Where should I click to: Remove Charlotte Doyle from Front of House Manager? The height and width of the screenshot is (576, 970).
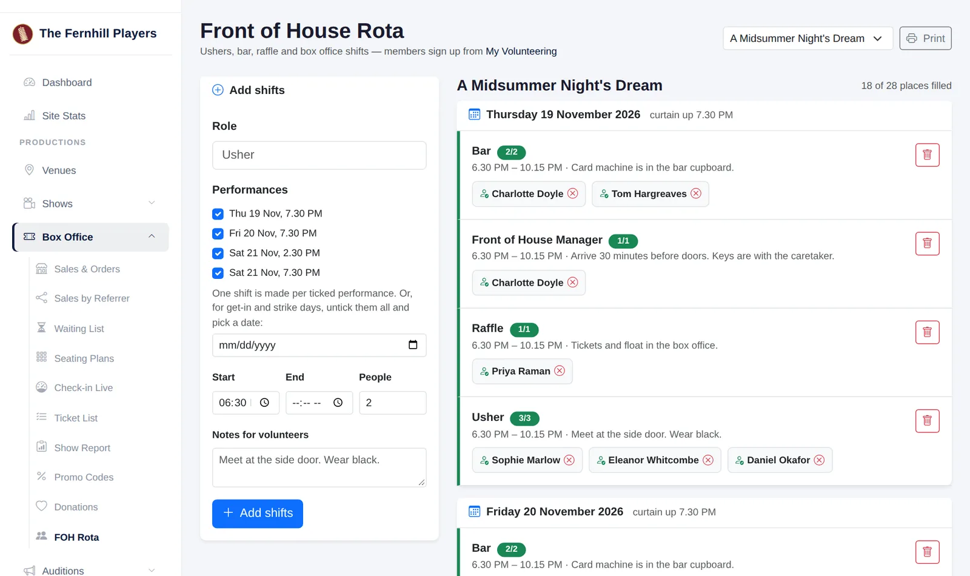tap(572, 282)
